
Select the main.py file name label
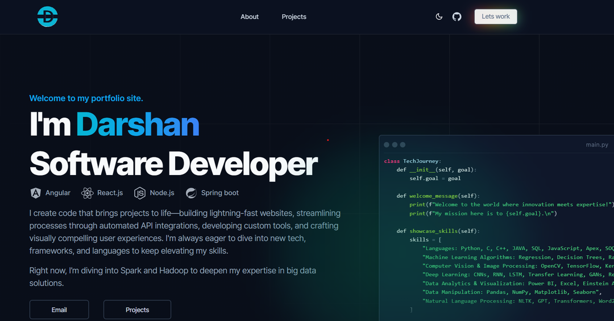point(596,145)
